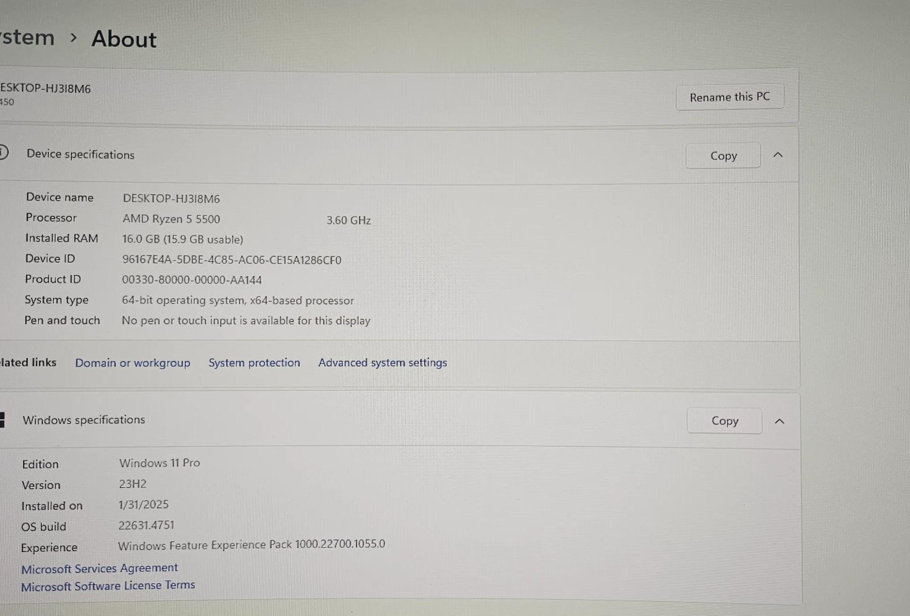Click the Experience label
This screenshot has width=910, height=616.
point(49,548)
